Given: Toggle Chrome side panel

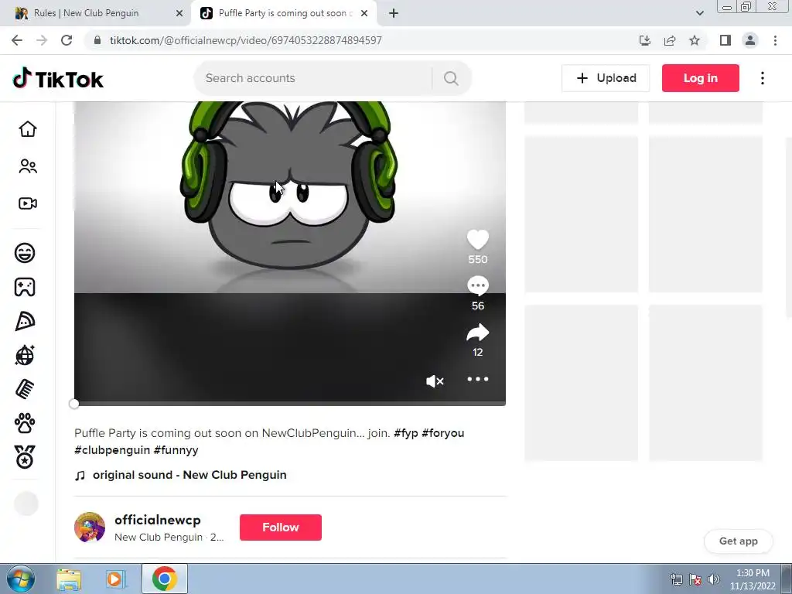Looking at the screenshot, I should [x=725, y=40].
